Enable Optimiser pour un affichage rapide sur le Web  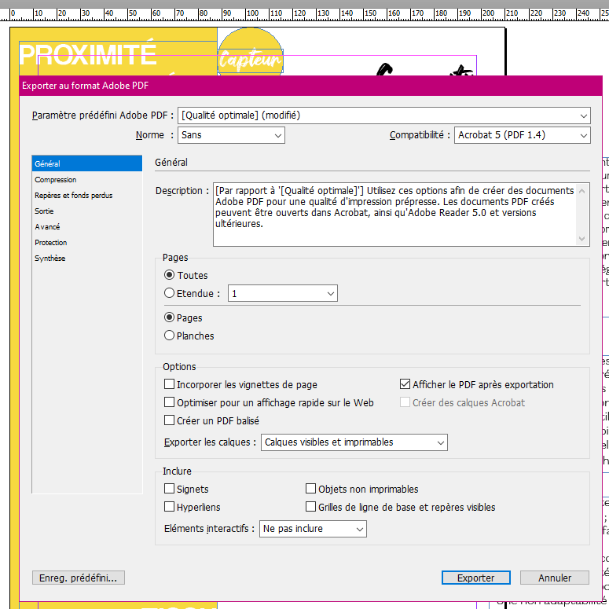point(169,402)
